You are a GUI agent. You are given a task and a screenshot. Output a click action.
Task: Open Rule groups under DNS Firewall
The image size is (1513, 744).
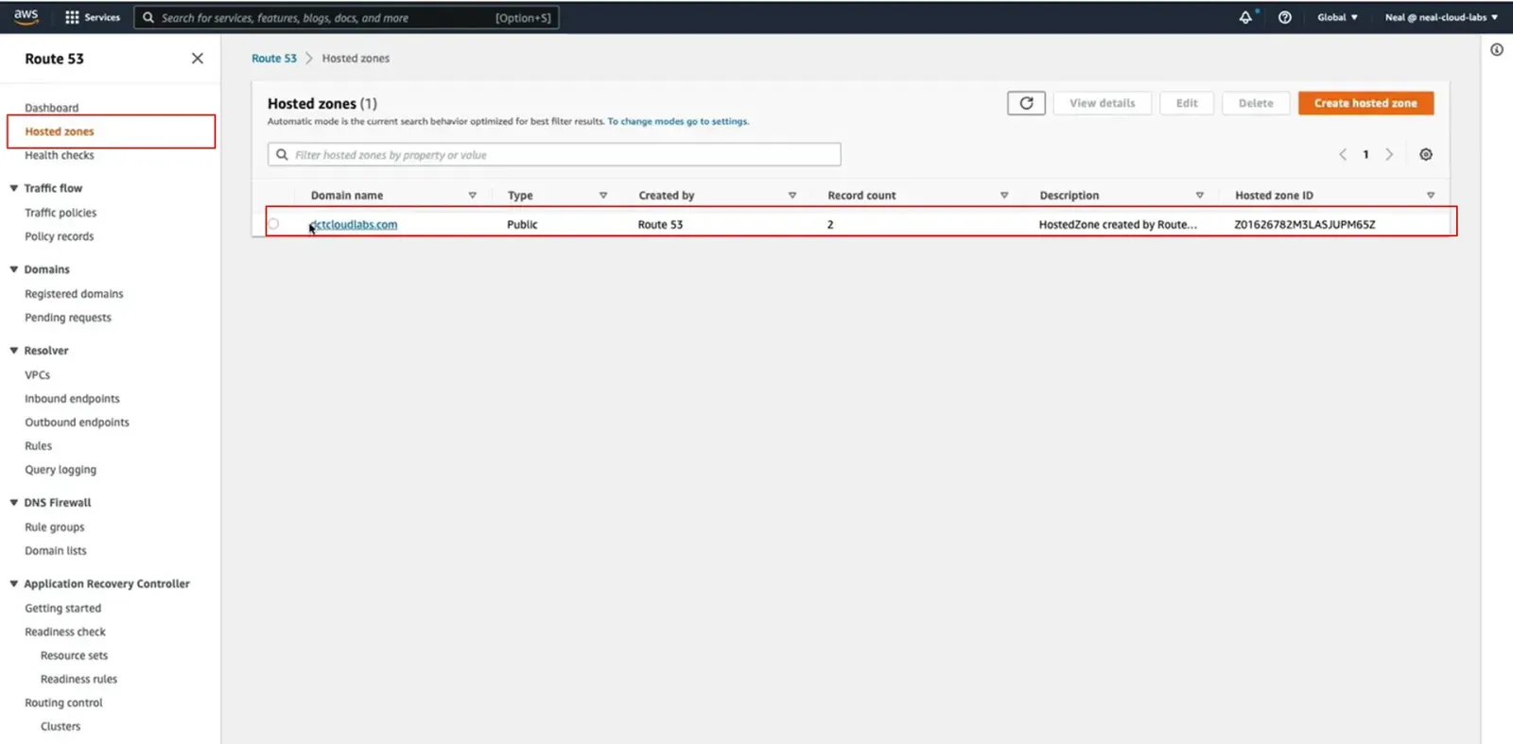pyautogui.click(x=55, y=528)
